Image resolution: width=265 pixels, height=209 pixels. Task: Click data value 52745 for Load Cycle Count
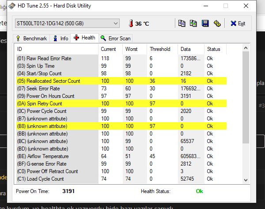(187, 178)
